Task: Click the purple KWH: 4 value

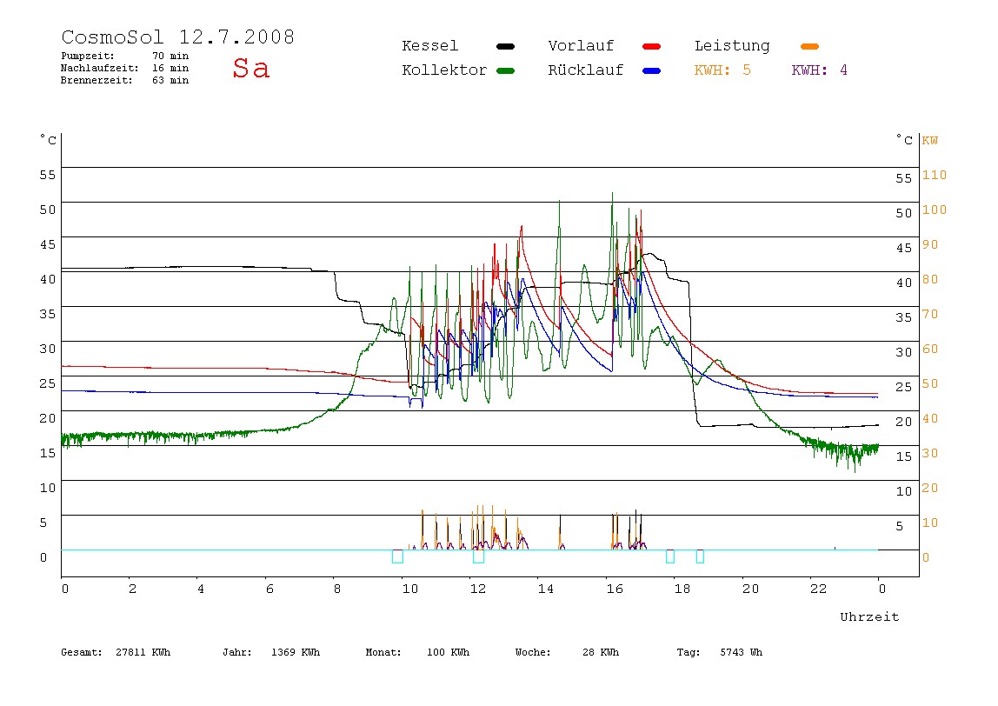Action: pos(819,70)
